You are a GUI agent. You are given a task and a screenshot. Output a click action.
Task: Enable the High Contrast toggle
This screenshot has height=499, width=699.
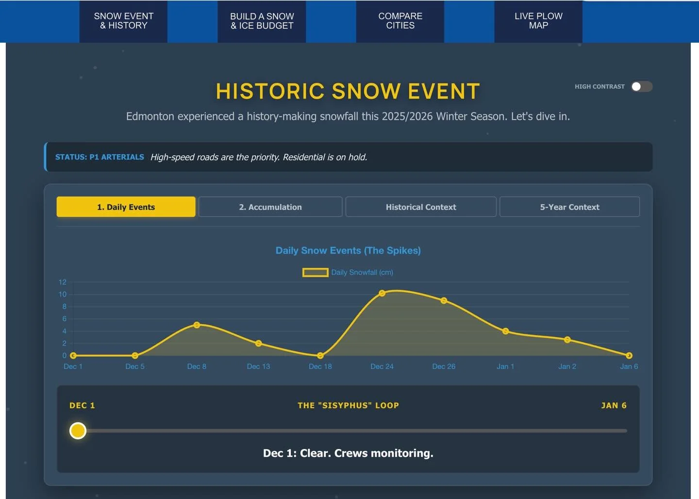(641, 86)
